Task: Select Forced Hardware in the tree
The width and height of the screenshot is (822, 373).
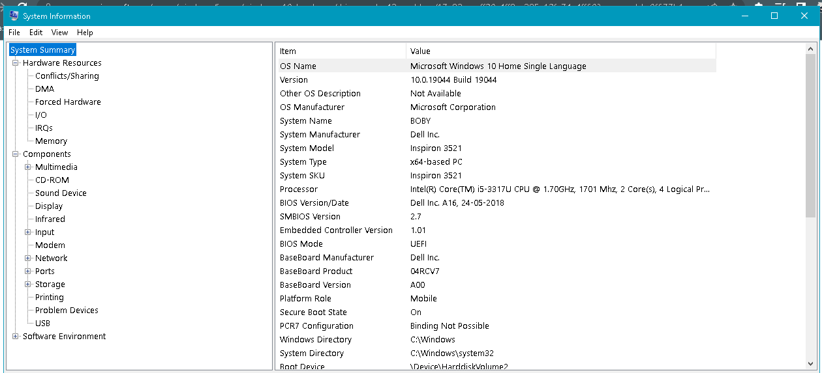Action: pos(68,102)
